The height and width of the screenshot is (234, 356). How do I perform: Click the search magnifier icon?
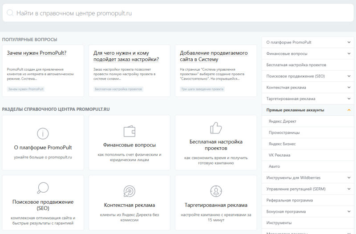coord(10,13)
